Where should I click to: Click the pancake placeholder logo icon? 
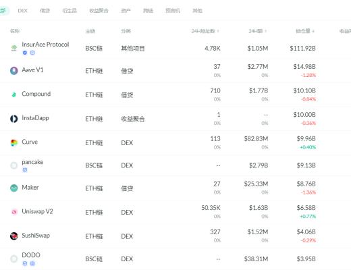click(14, 165)
